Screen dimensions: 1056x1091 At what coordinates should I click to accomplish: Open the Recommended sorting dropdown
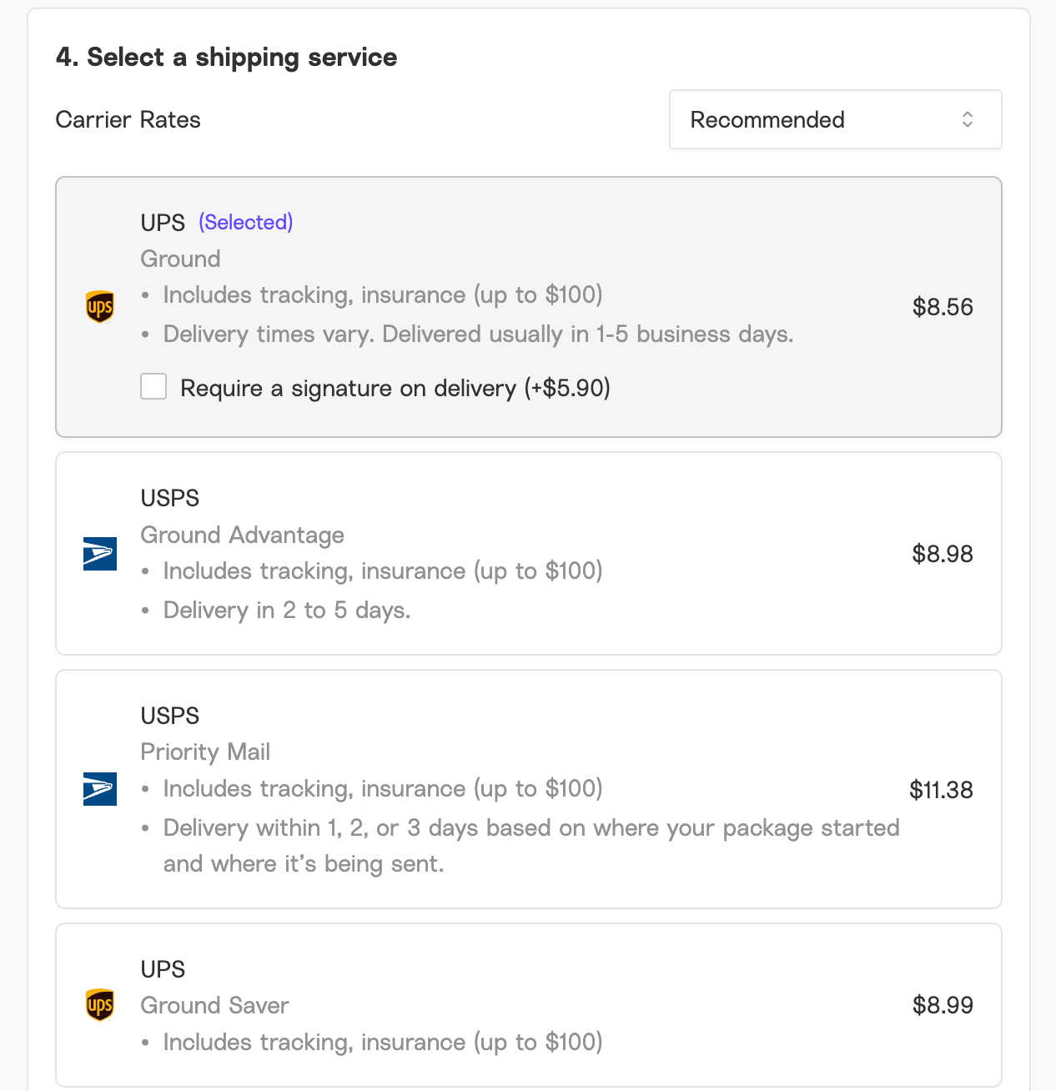pos(834,119)
